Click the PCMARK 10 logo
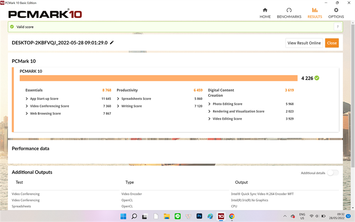The height and width of the screenshot is (222, 355). (x=45, y=14)
